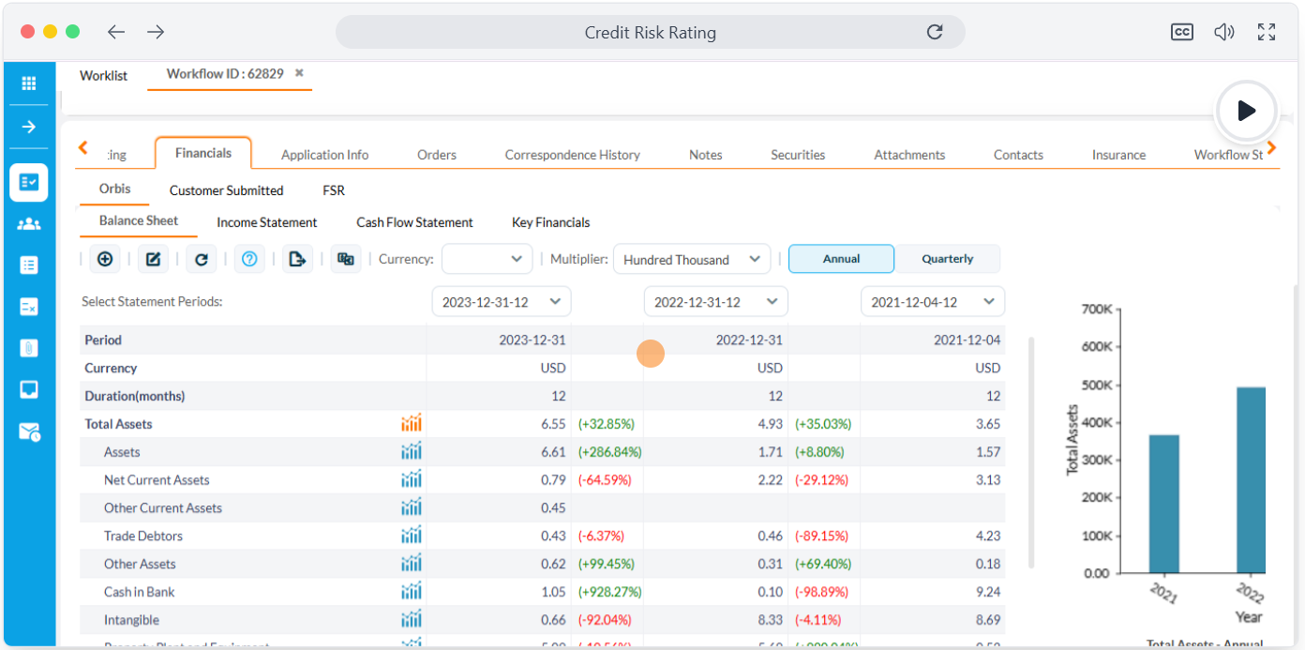Select the contacts icon in the blue sidebar

coord(29,224)
